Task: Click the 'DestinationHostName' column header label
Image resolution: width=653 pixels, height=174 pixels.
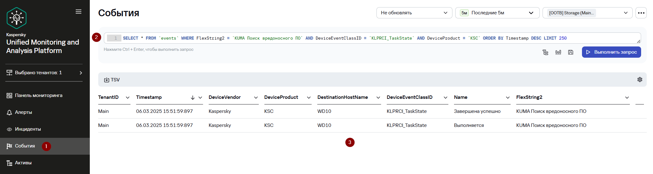Action: [x=343, y=97]
